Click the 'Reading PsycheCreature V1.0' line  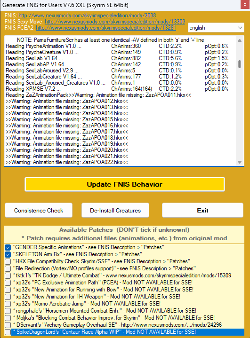(x=117, y=52)
